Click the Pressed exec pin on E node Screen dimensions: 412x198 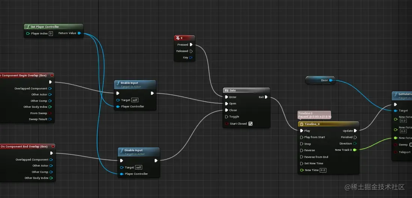point(191,45)
